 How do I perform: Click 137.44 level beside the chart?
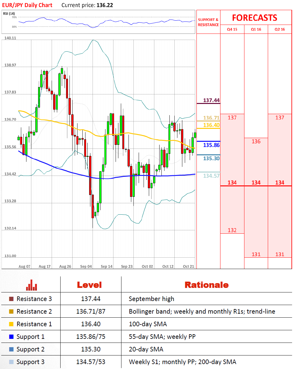pyautogui.click(x=211, y=100)
